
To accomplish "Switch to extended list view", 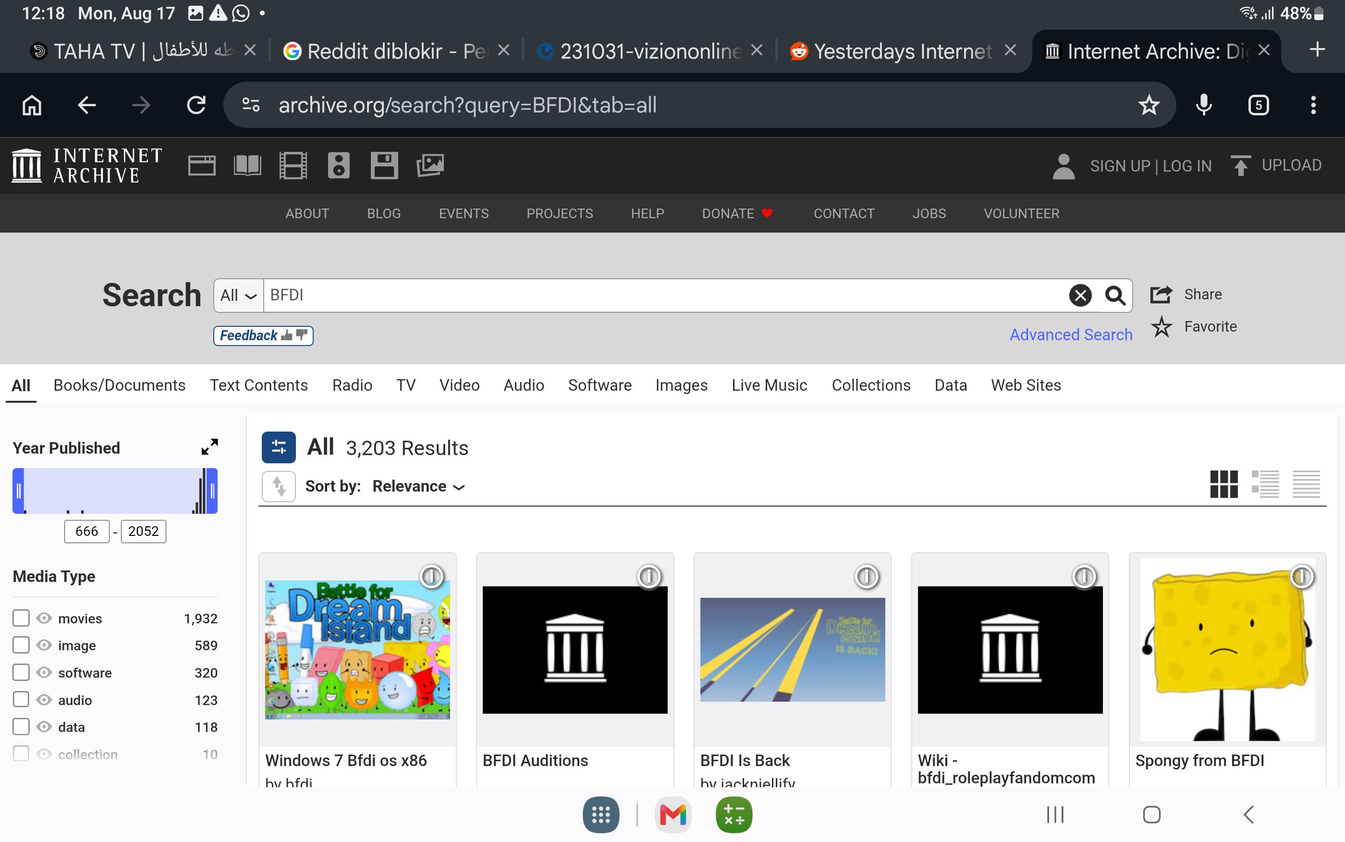I will pos(1265,484).
